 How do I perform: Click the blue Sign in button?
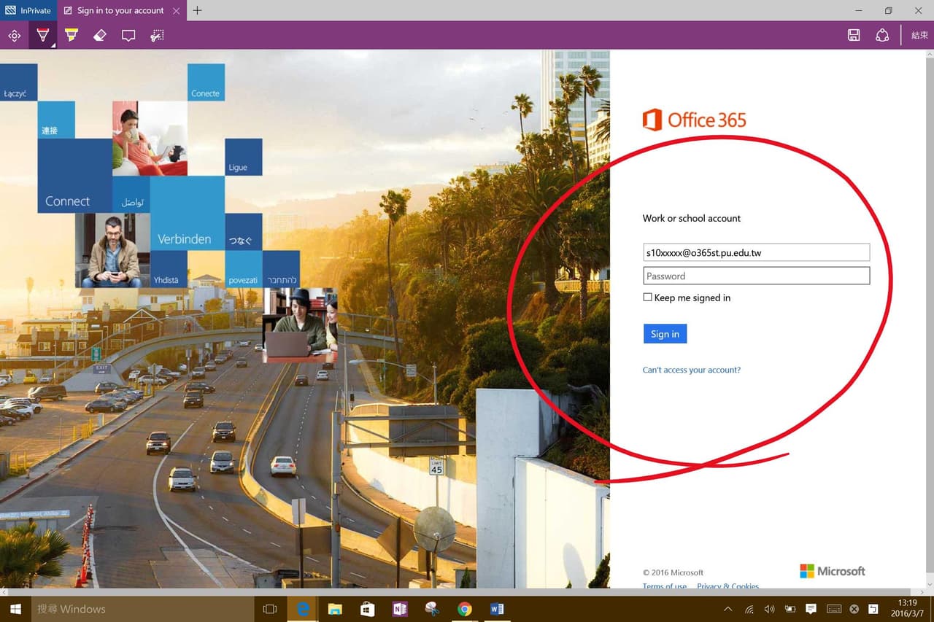[665, 334]
